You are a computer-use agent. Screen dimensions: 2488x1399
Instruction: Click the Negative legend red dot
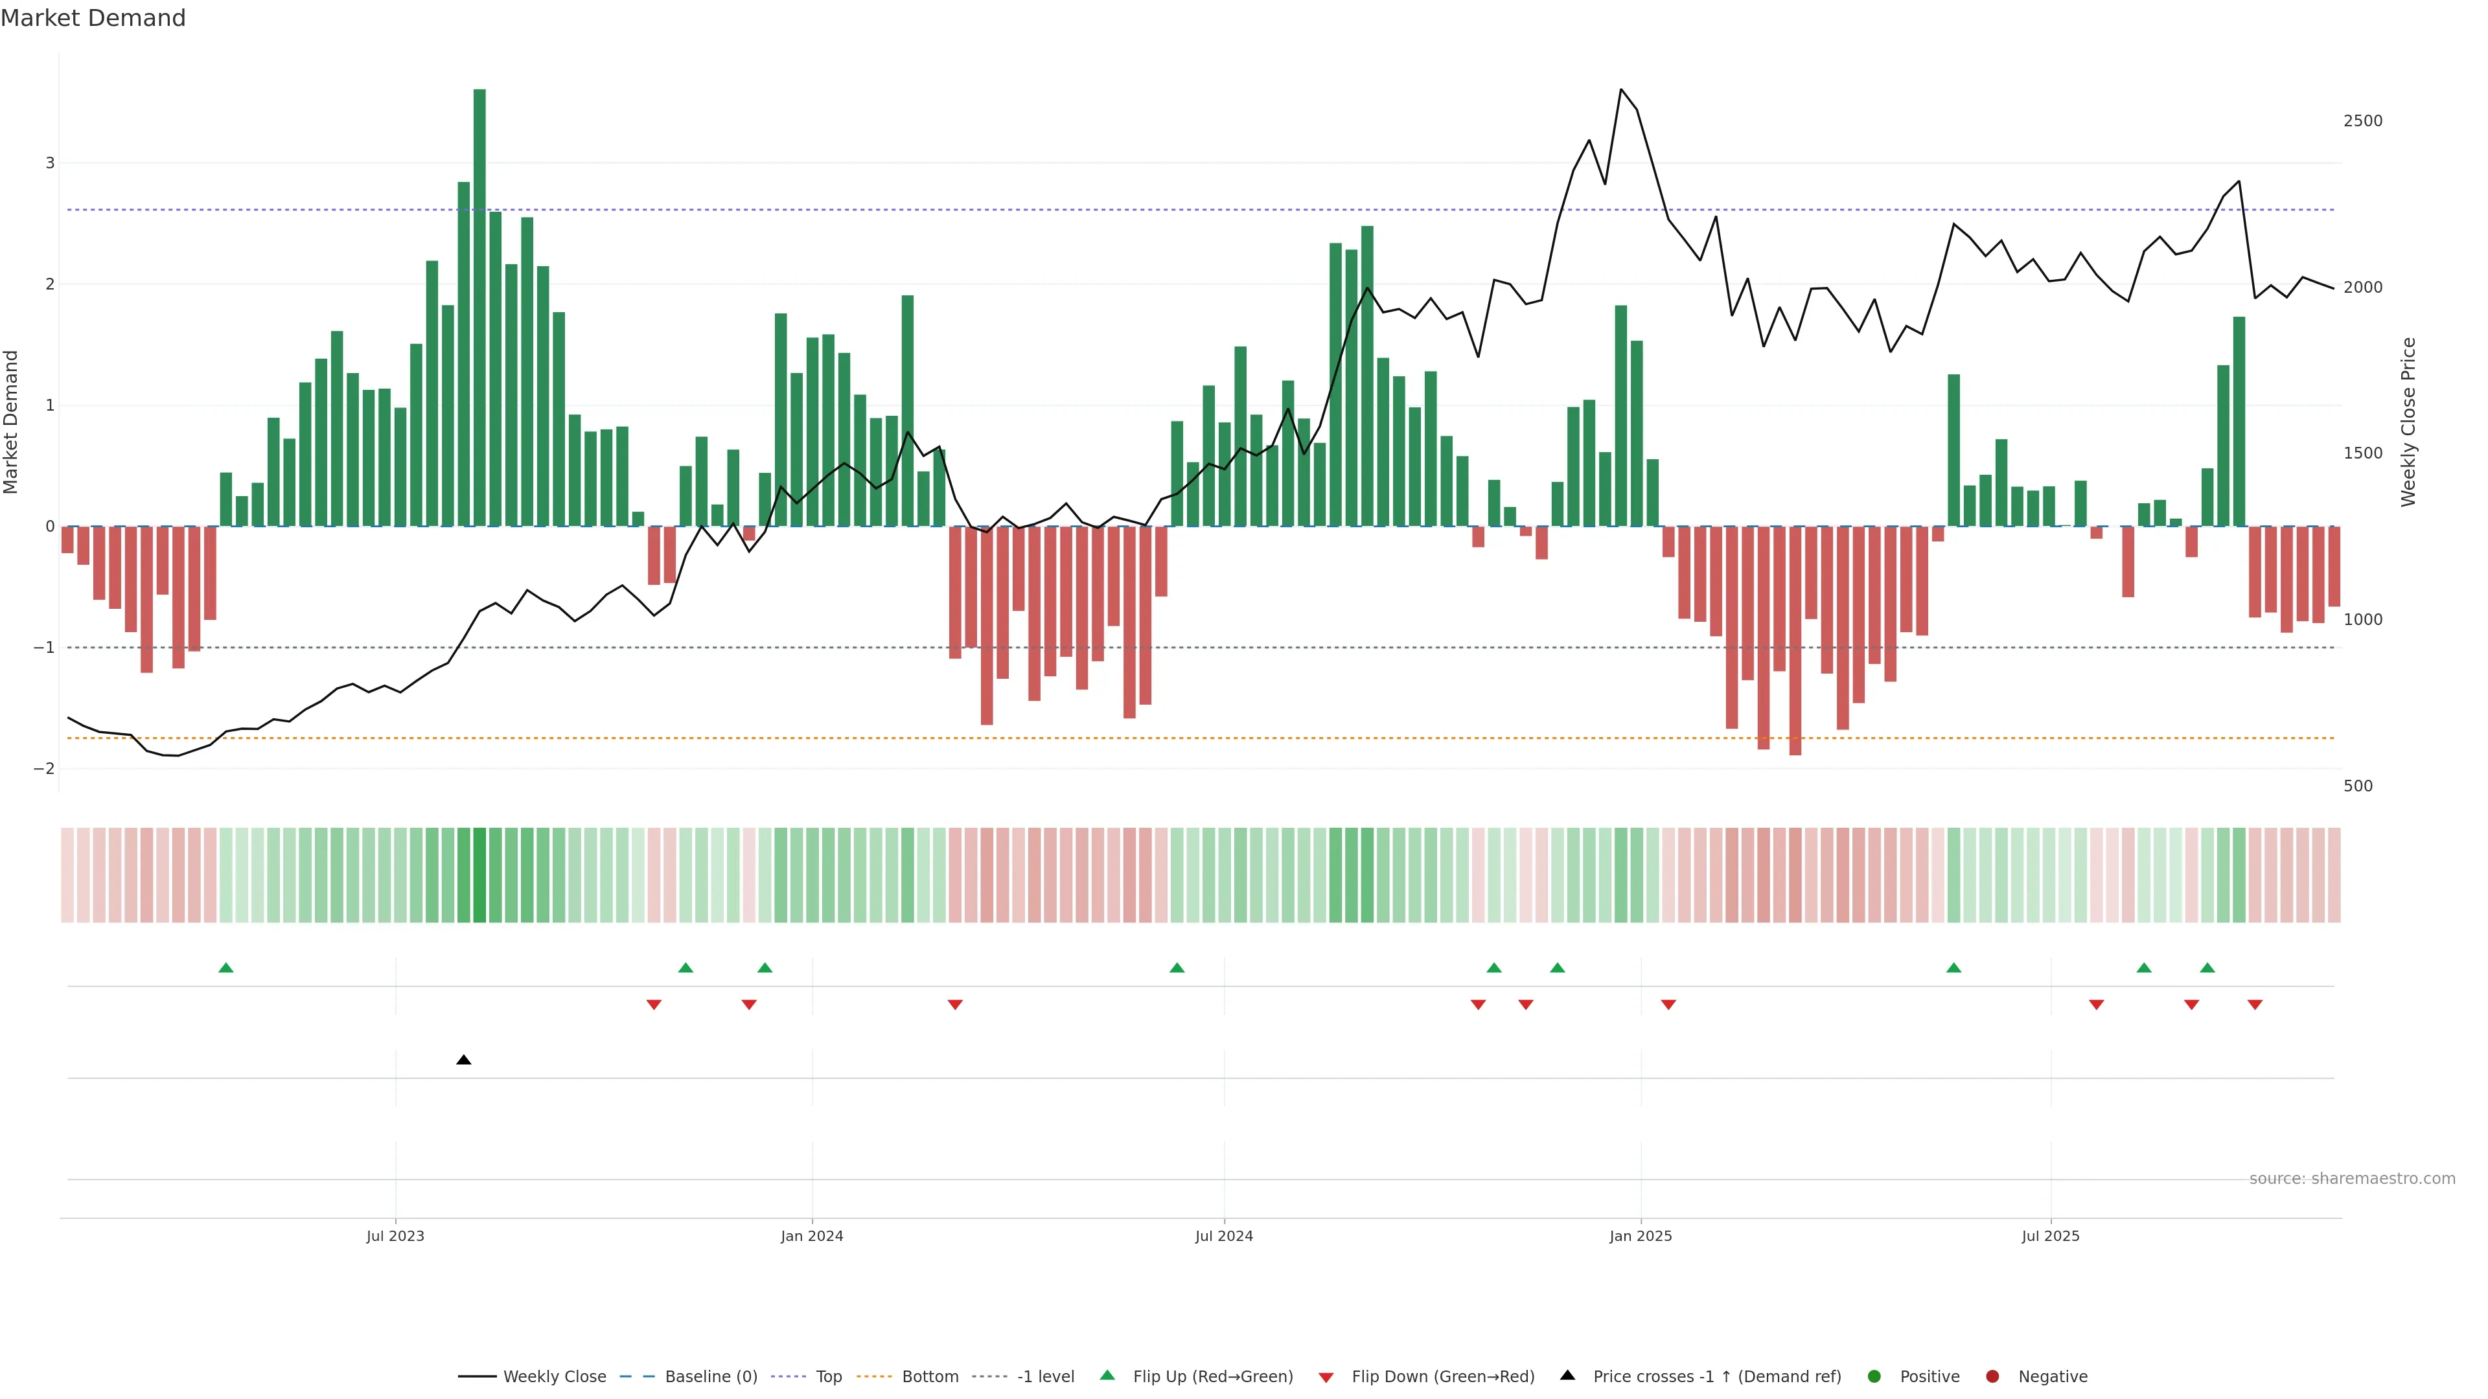click(1992, 1377)
